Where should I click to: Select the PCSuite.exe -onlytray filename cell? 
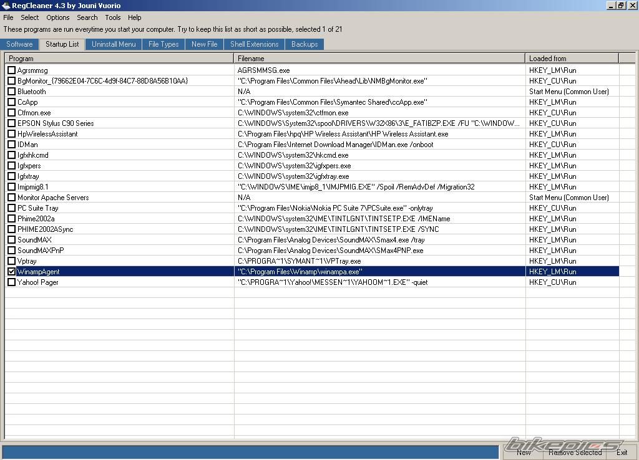pos(380,208)
